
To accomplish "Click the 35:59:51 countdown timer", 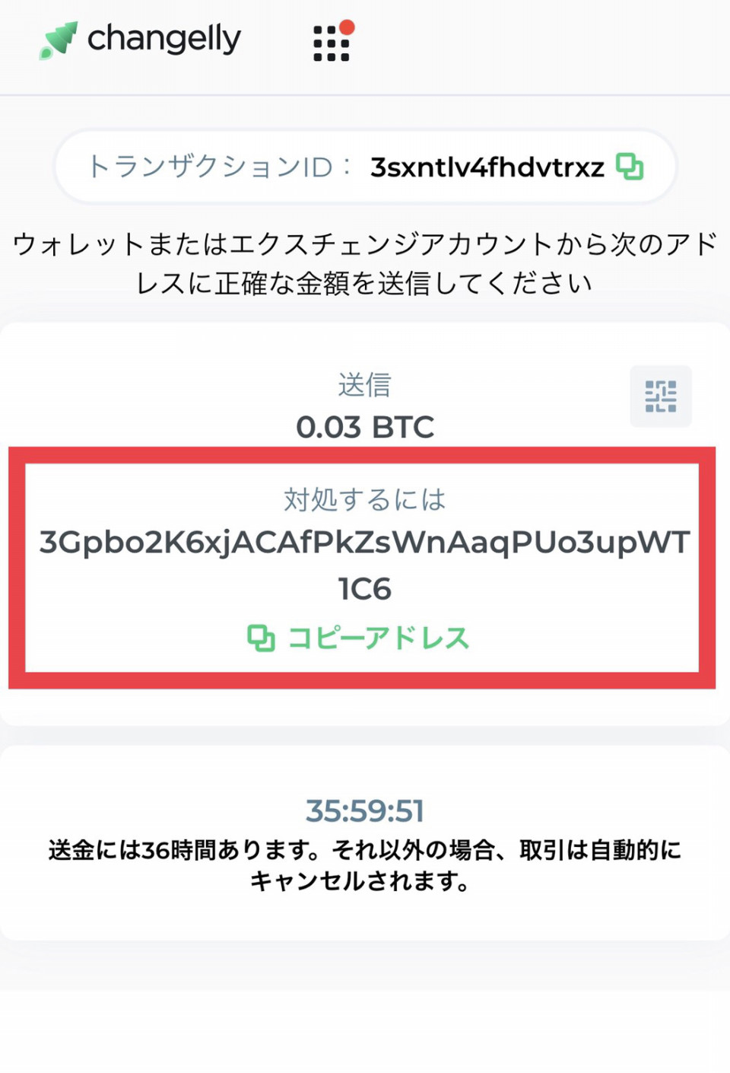I will point(365,811).
